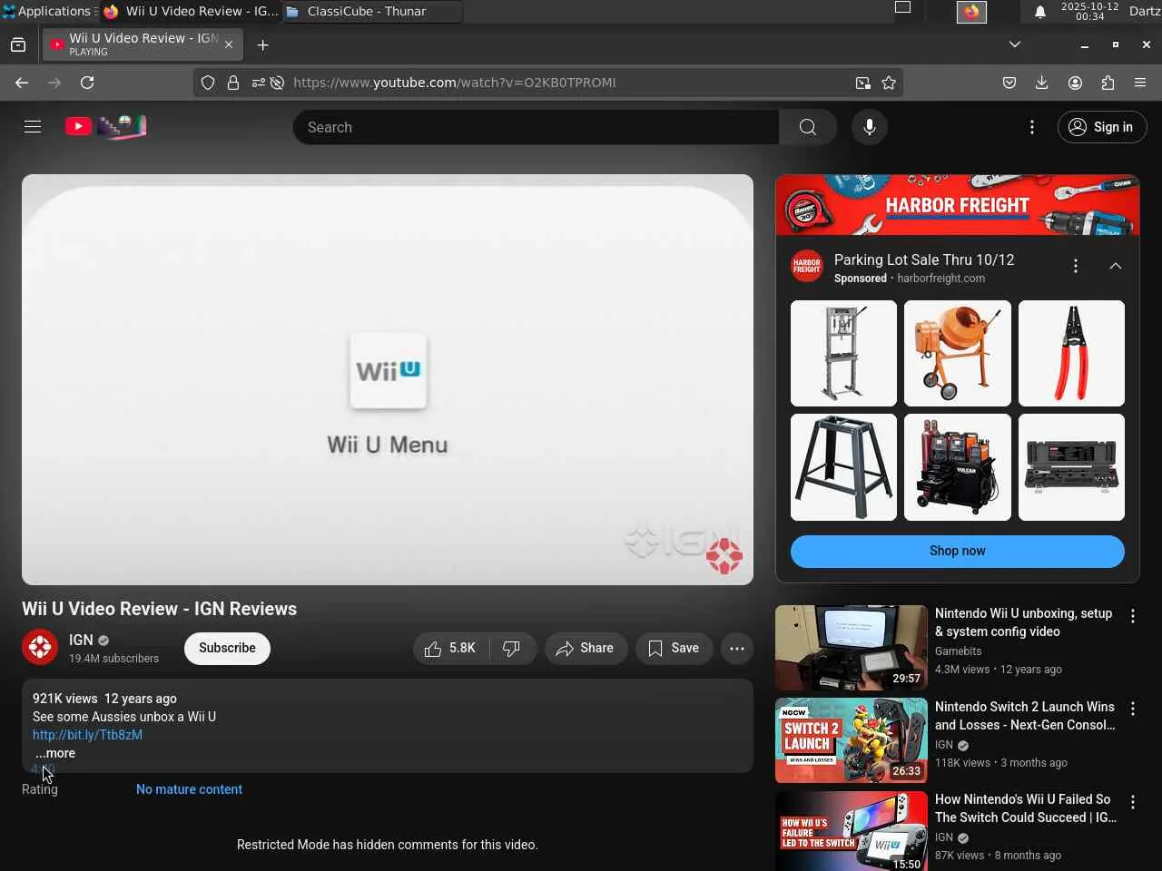Screen dimensions: 1162x871
Task: Open menu for Nintendo Wii U unboxing video
Action: click(1133, 616)
